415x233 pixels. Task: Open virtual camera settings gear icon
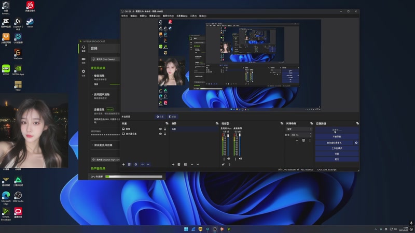356,142
